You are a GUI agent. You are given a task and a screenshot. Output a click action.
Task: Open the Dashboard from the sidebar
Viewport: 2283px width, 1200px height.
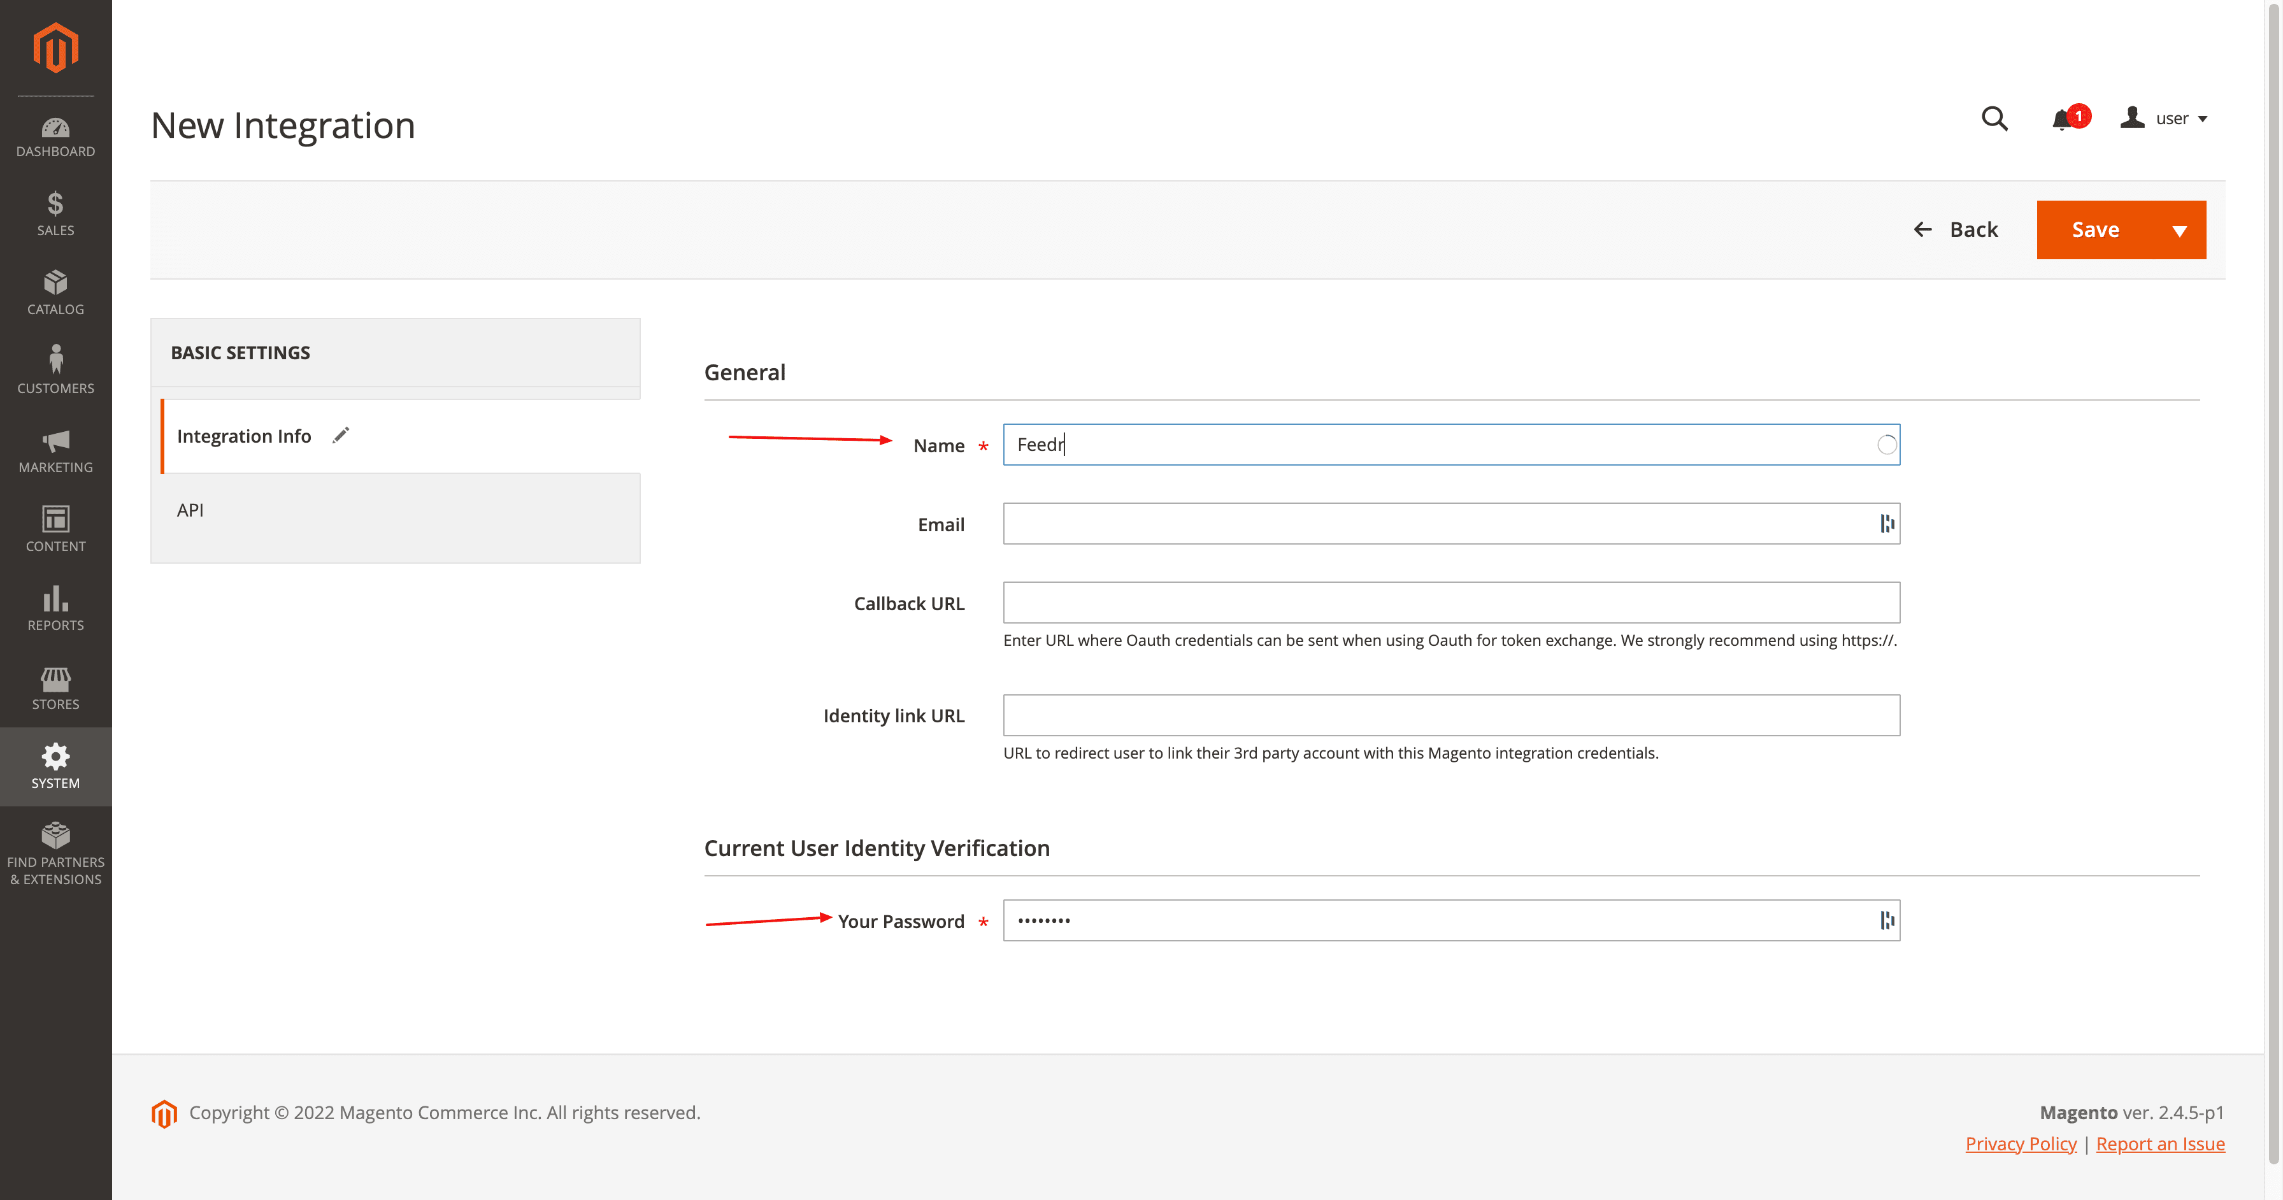(56, 134)
